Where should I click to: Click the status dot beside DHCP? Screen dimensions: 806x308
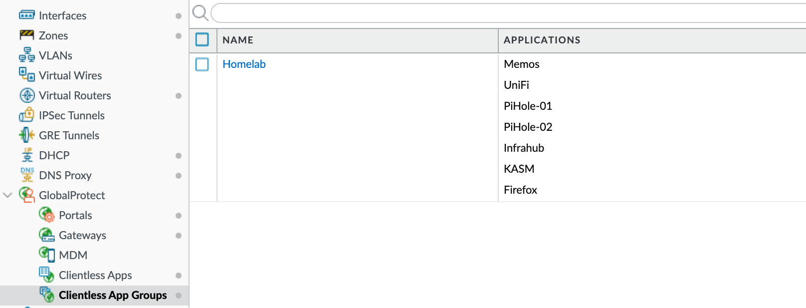point(179,156)
